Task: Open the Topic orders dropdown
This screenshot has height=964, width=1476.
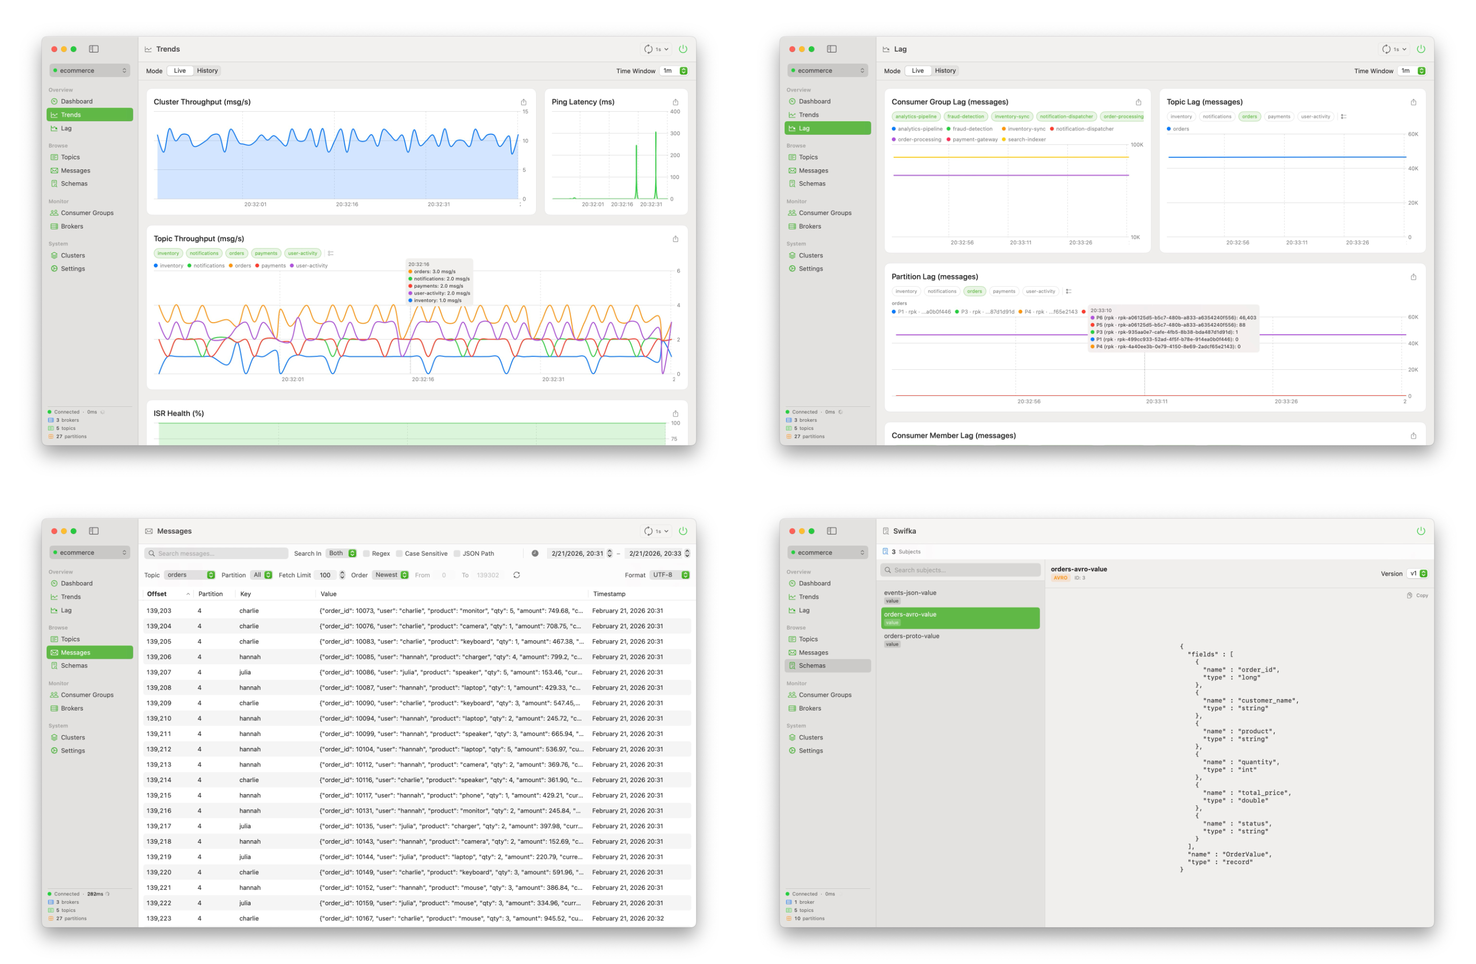Action: click(x=190, y=575)
